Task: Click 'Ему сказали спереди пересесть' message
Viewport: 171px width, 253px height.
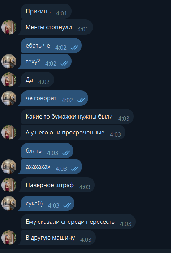Action: coord(78,222)
